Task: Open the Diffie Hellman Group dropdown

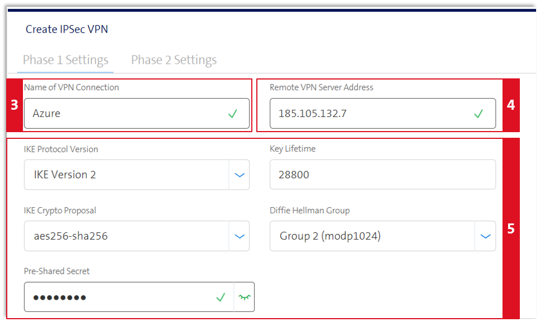Action: [383, 236]
